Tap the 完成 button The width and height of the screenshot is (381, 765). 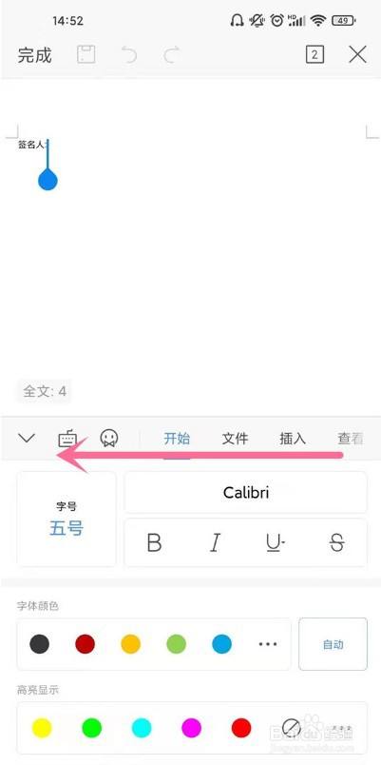pyautogui.click(x=34, y=55)
